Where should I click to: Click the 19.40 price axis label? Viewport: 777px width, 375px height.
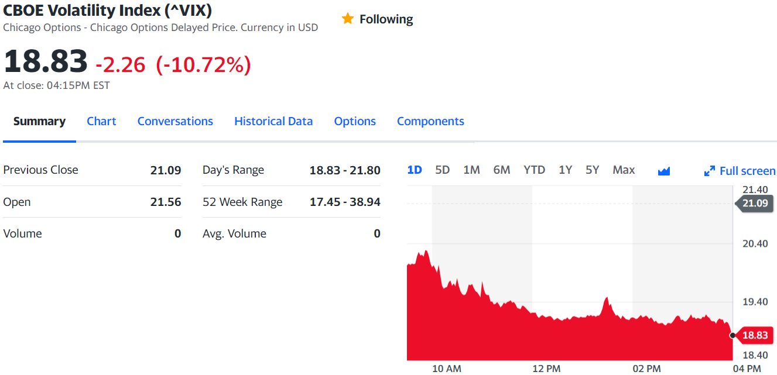coord(755,302)
